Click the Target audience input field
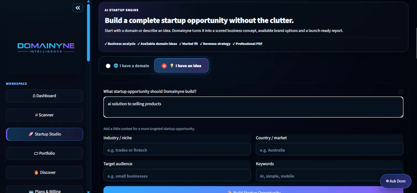 coord(177,175)
